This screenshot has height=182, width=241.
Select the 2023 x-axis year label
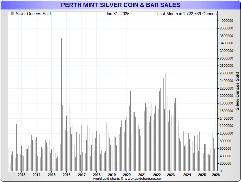pyautogui.click(x=171, y=175)
